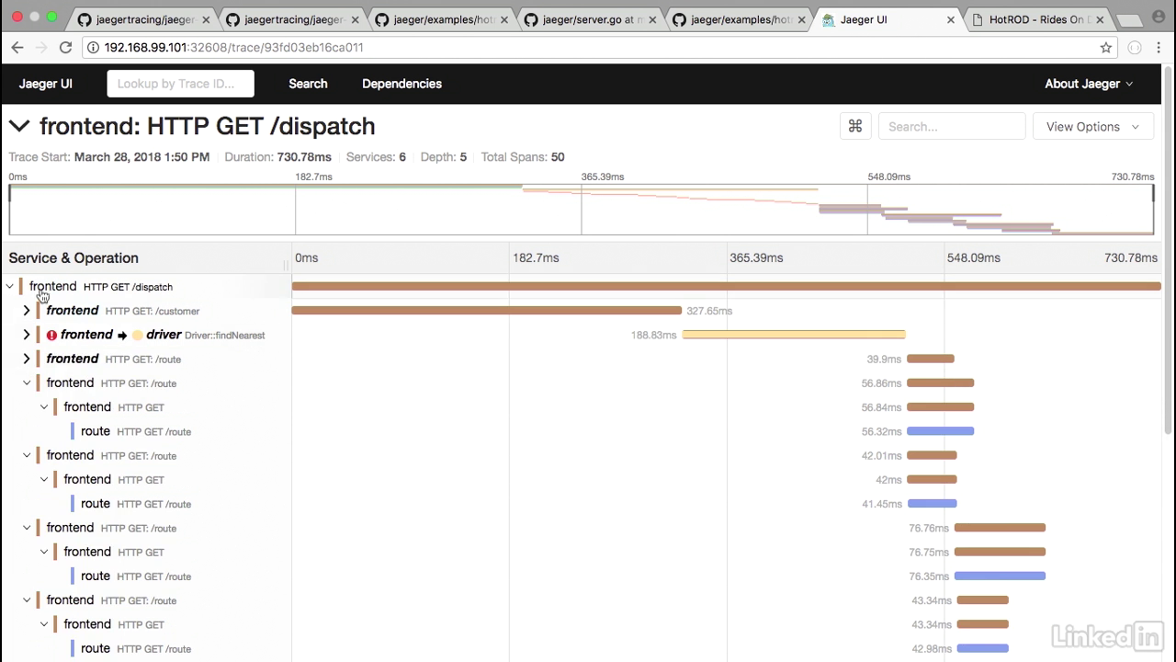Close the Jaeger UI browser tab
Screen dimensions: 1176x662
click(951, 19)
